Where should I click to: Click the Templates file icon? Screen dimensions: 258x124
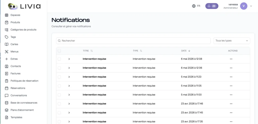(x=7, y=117)
